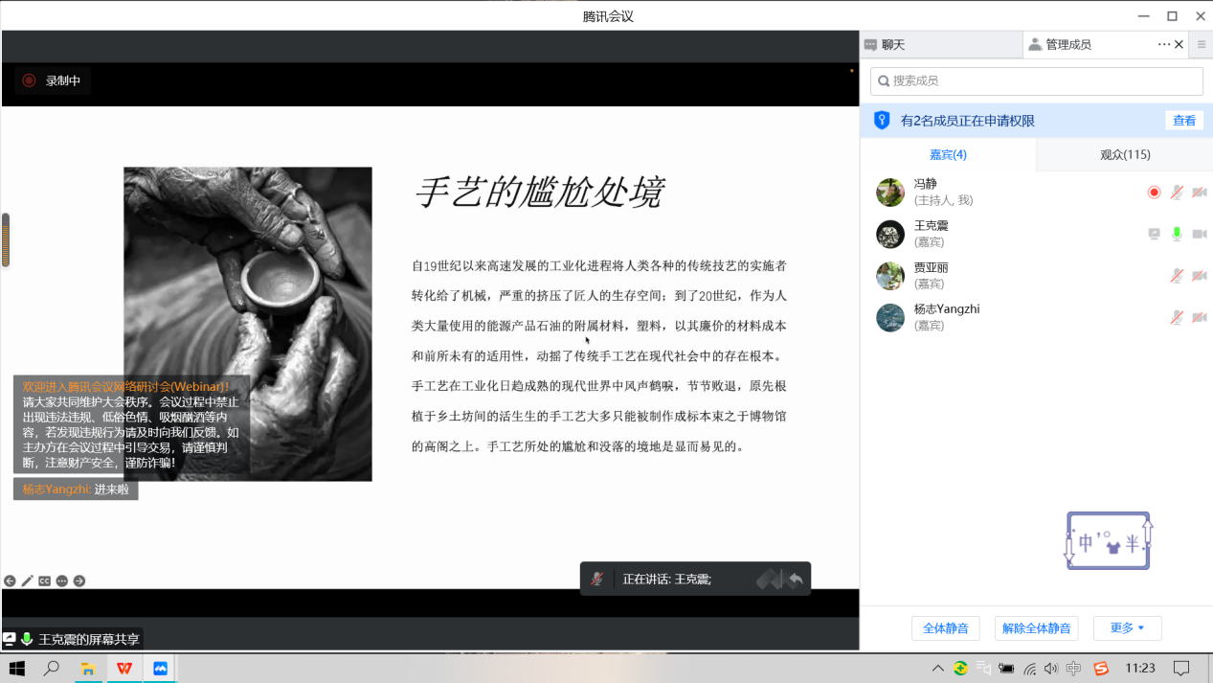Click the CC captions icon on the slide
This screenshot has height=683, width=1213.
click(44, 581)
